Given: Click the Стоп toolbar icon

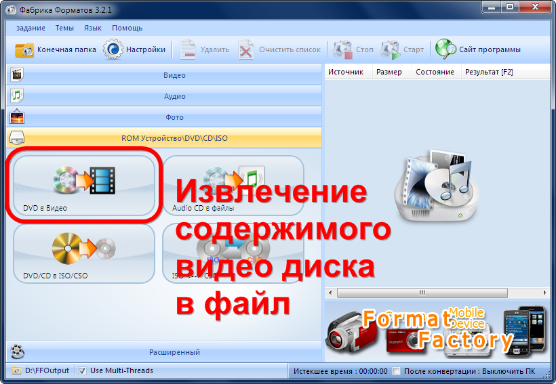Looking at the screenshot, I should click(342, 49).
